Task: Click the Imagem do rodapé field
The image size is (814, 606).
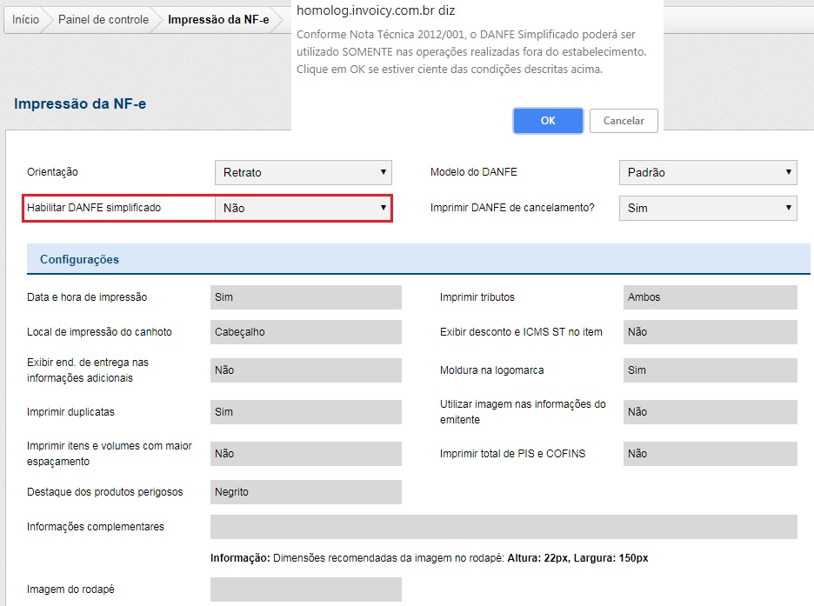Action: 305,589
